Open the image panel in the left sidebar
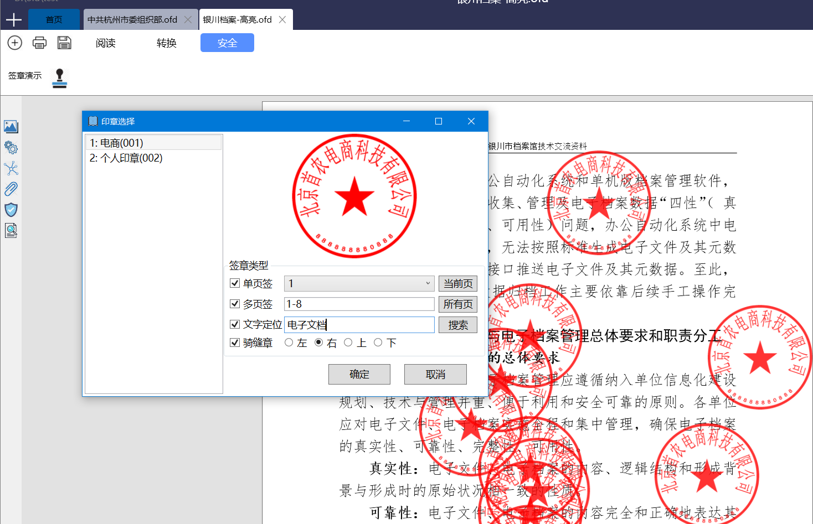The width and height of the screenshot is (813, 524). click(x=11, y=127)
